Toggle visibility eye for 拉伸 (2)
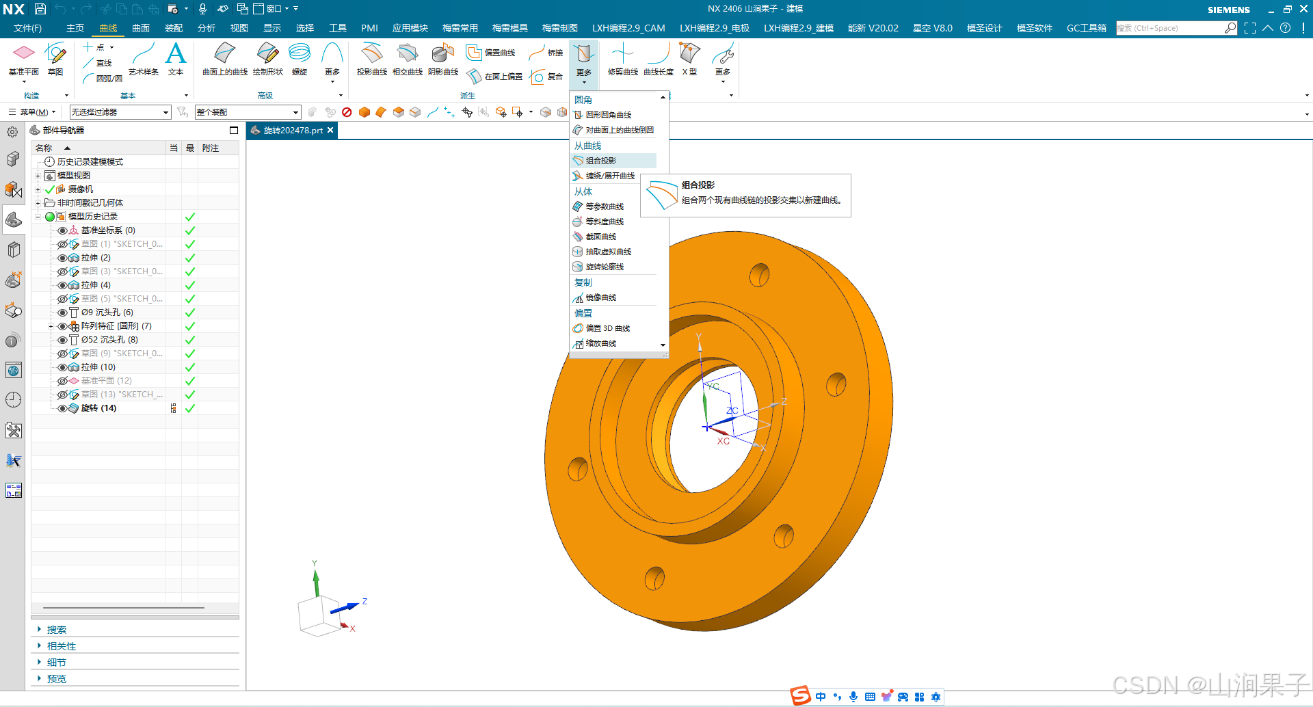This screenshot has width=1313, height=707. click(x=62, y=258)
